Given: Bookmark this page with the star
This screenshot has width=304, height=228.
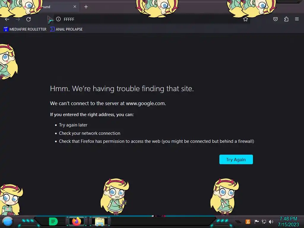Looking at the screenshot, I should pos(246,19).
